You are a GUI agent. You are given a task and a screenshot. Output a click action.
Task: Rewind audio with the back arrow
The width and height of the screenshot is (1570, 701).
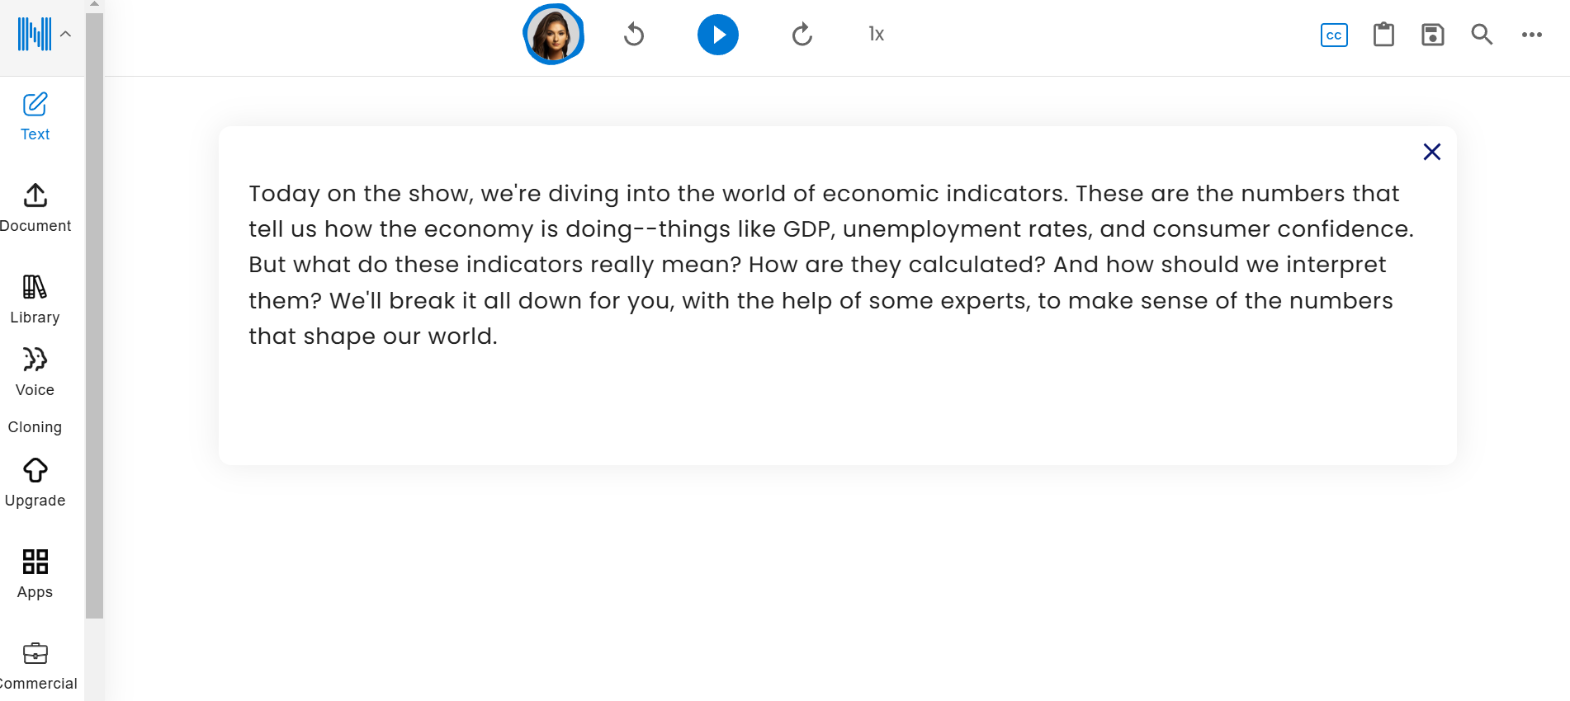pos(634,35)
